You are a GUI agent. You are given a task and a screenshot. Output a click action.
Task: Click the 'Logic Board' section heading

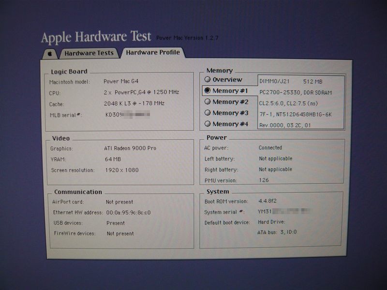point(69,72)
